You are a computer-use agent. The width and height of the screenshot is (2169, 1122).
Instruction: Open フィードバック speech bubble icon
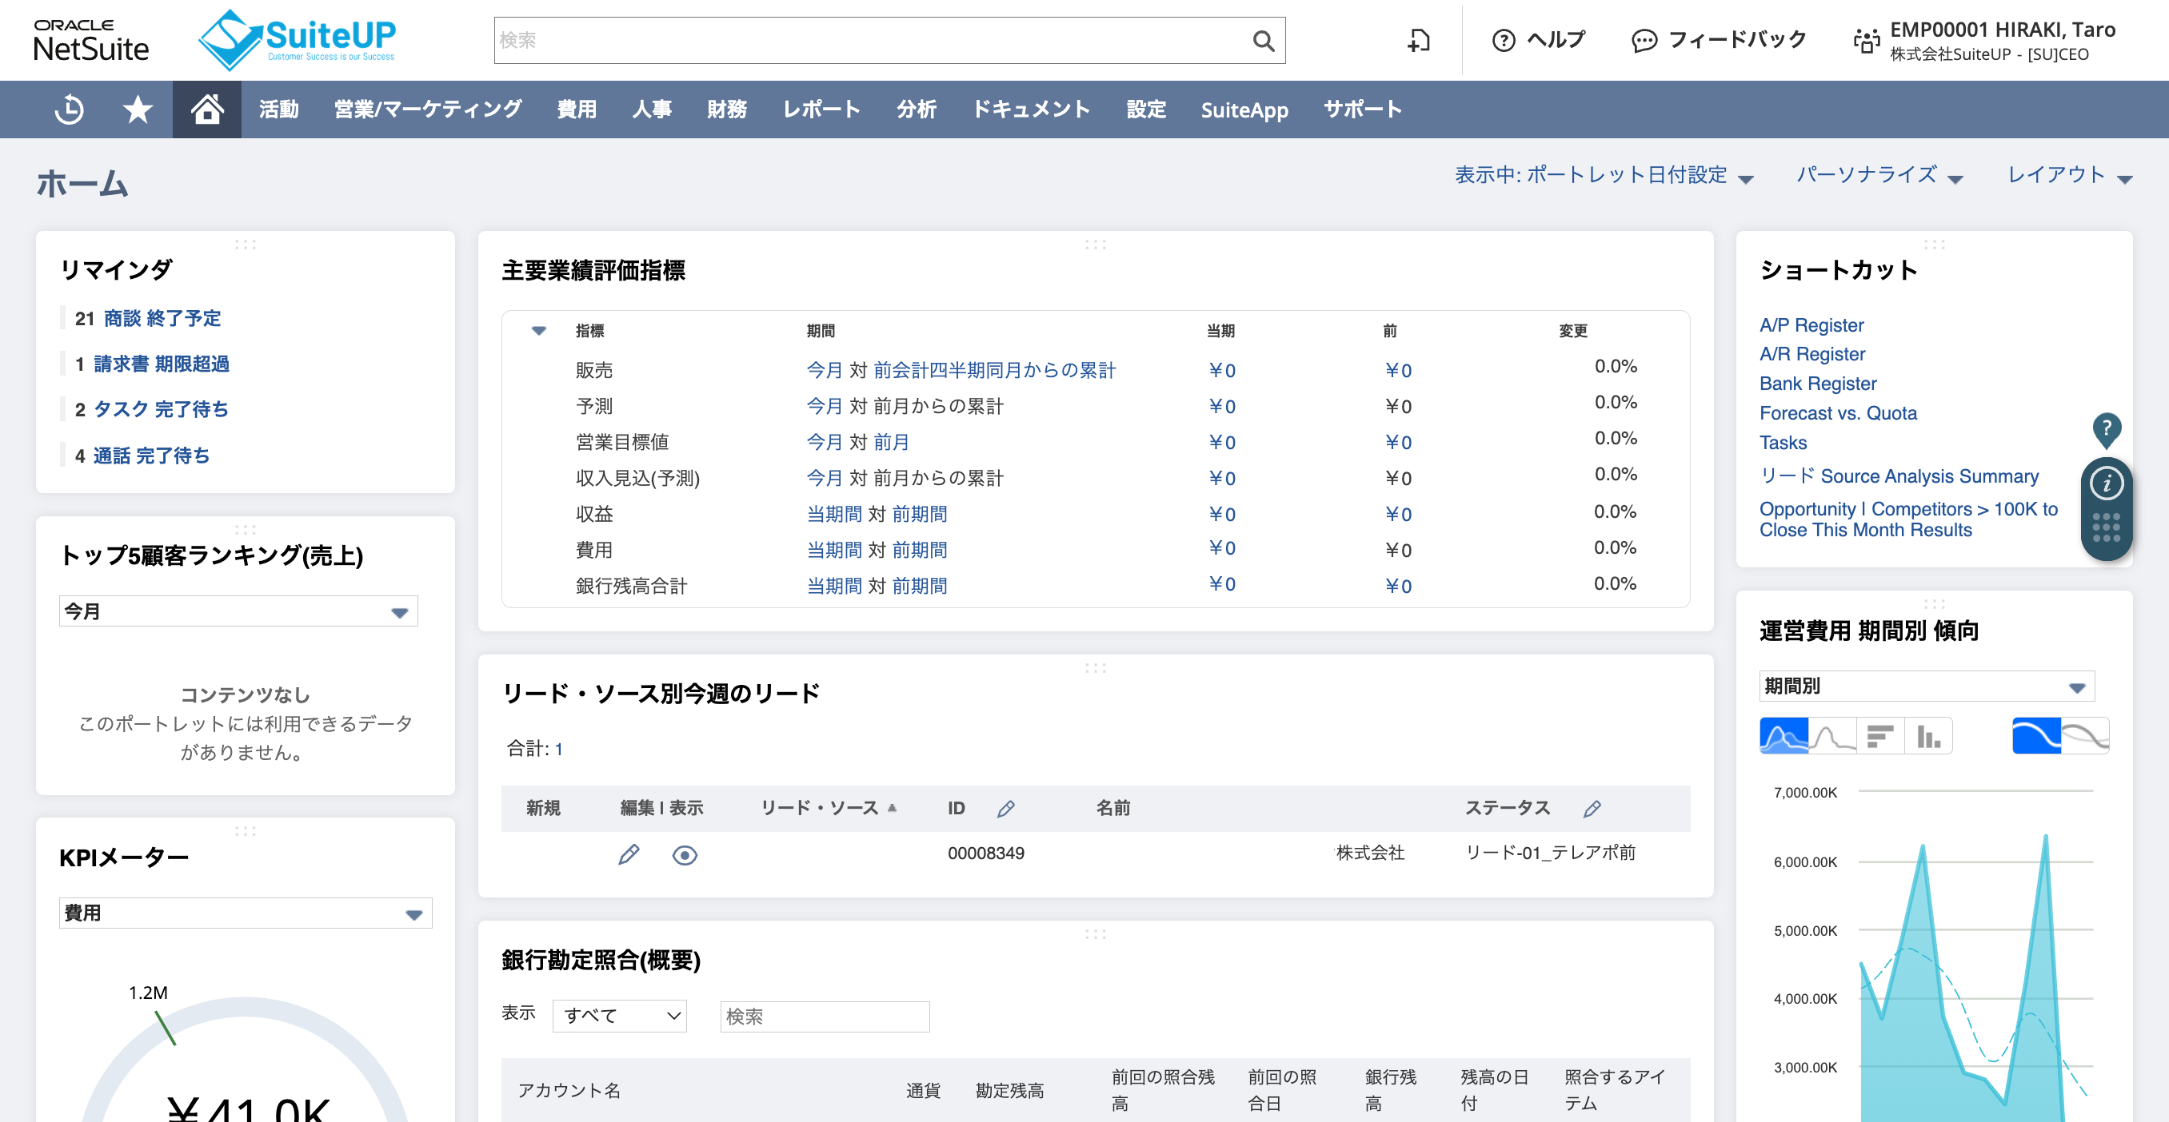(x=1644, y=41)
